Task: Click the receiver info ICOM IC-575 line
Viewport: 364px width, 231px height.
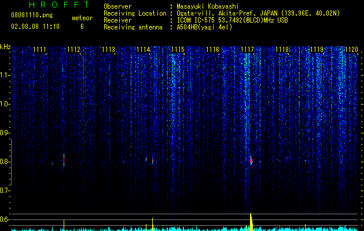Action: tap(232, 20)
